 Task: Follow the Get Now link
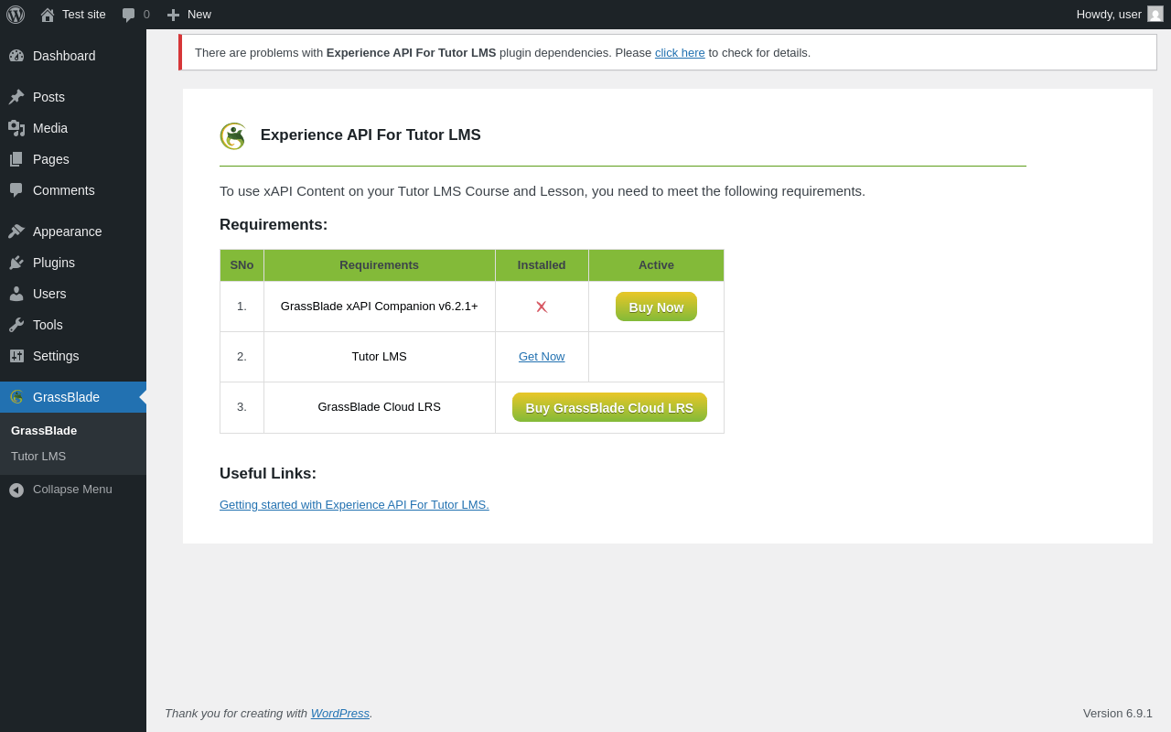tap(542, 357)
